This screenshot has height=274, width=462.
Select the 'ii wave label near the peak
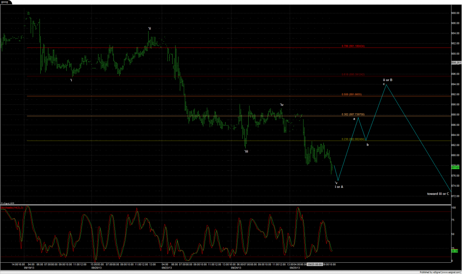click(149, 29)
